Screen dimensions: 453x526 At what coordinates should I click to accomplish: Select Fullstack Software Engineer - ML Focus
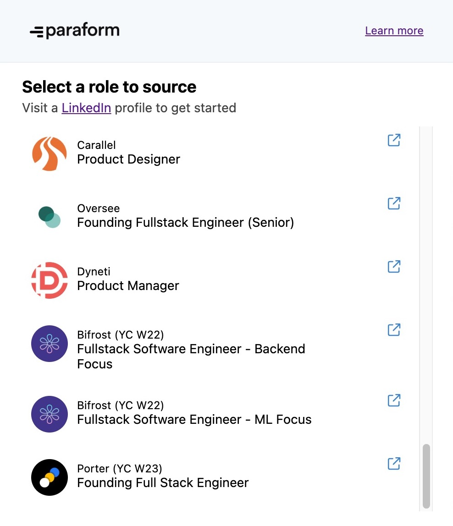(194, 420)
